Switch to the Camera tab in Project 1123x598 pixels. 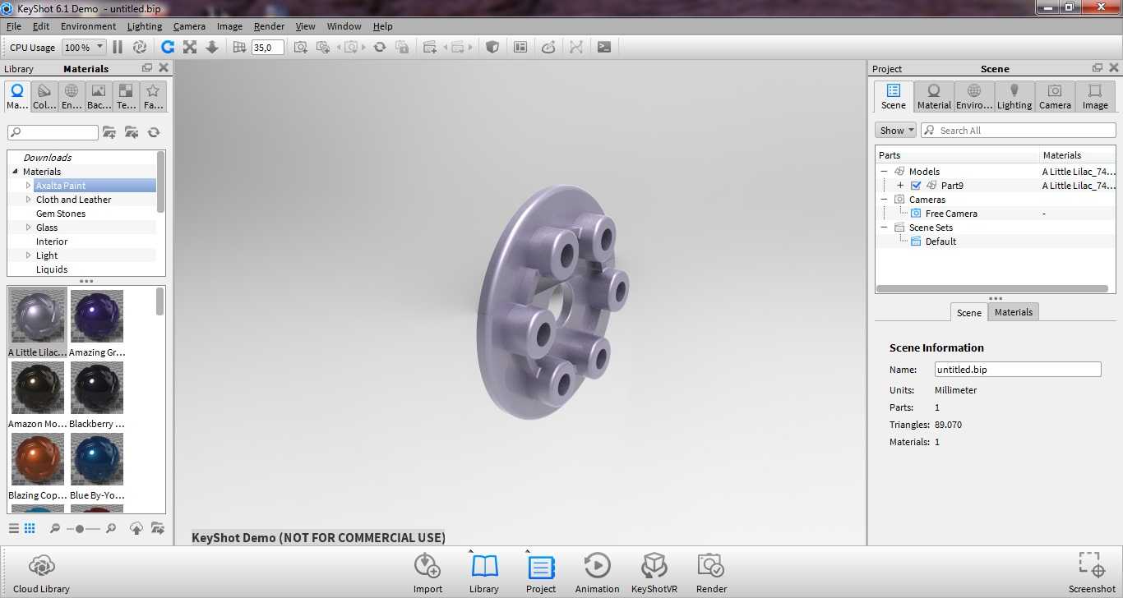(x=1055, y=96)
